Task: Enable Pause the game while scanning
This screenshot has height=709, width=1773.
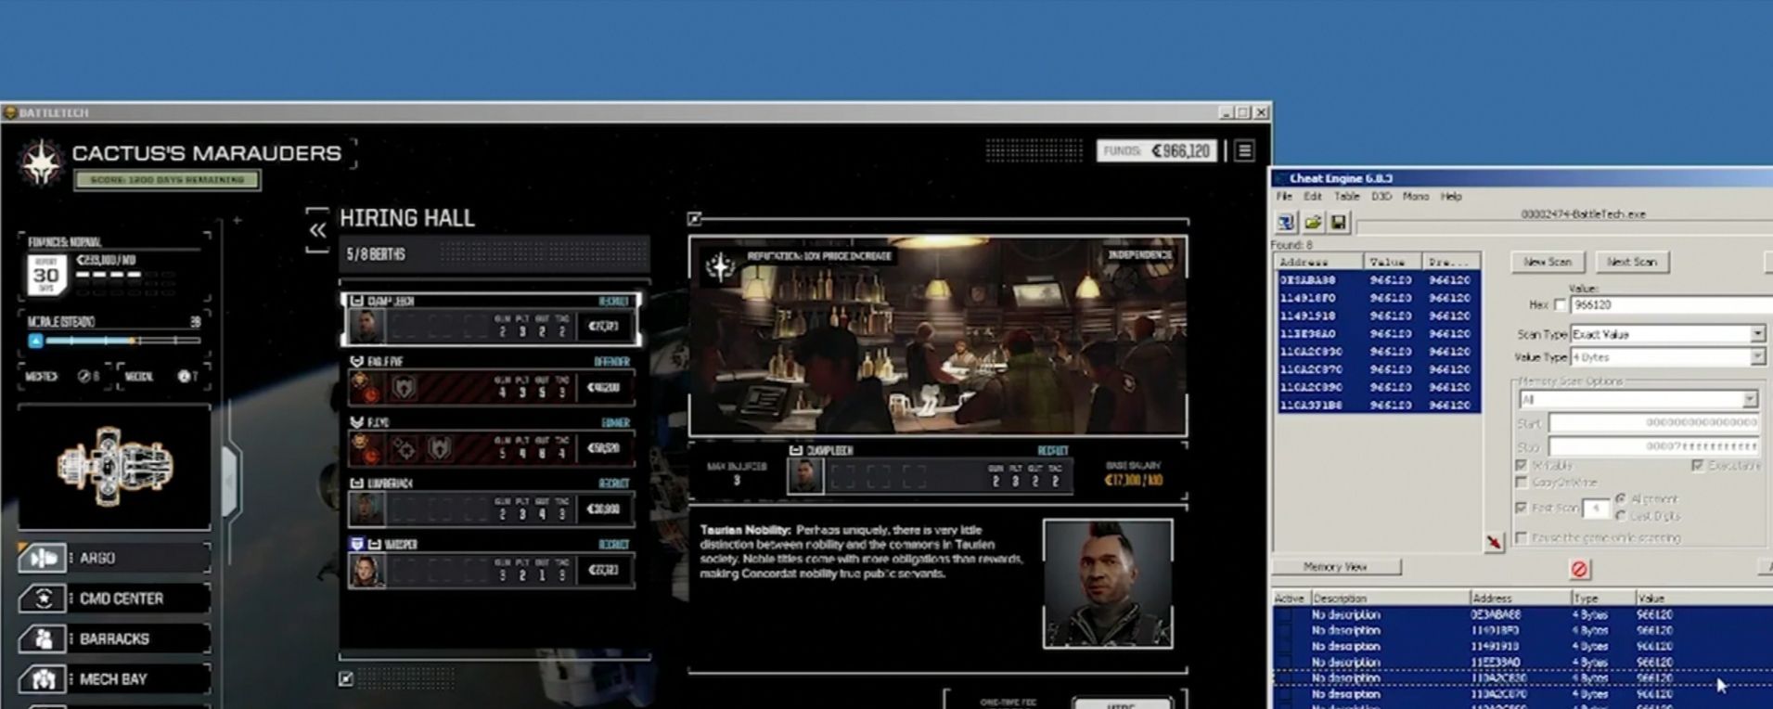Action: pos(1522,537)
